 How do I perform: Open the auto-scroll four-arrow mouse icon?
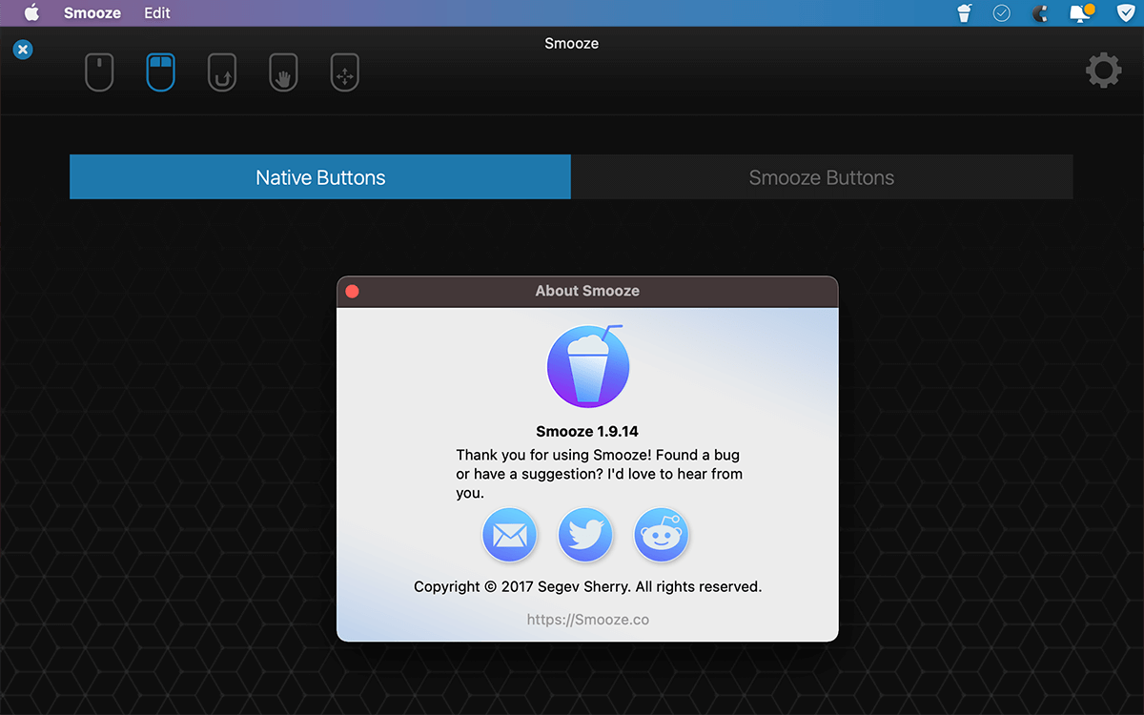pyautogui.click(x=344, y=72)
